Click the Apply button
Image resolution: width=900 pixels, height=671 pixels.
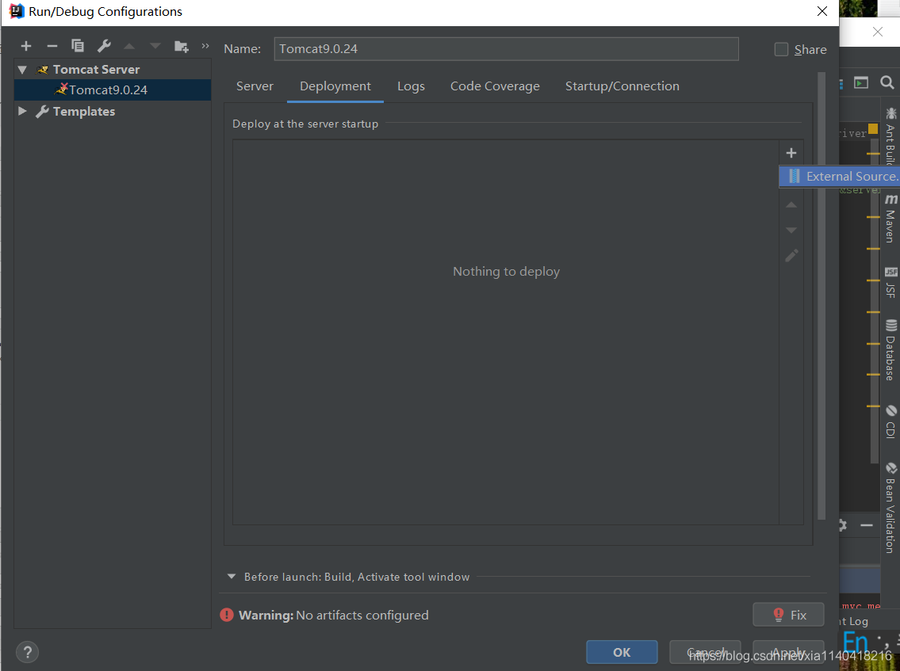point(788,652)
